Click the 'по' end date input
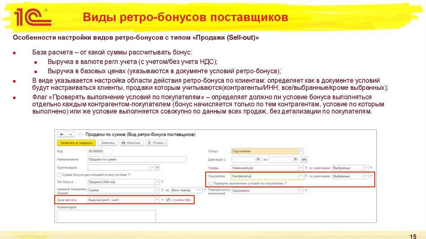426x239 pixels. pos(281,159)
